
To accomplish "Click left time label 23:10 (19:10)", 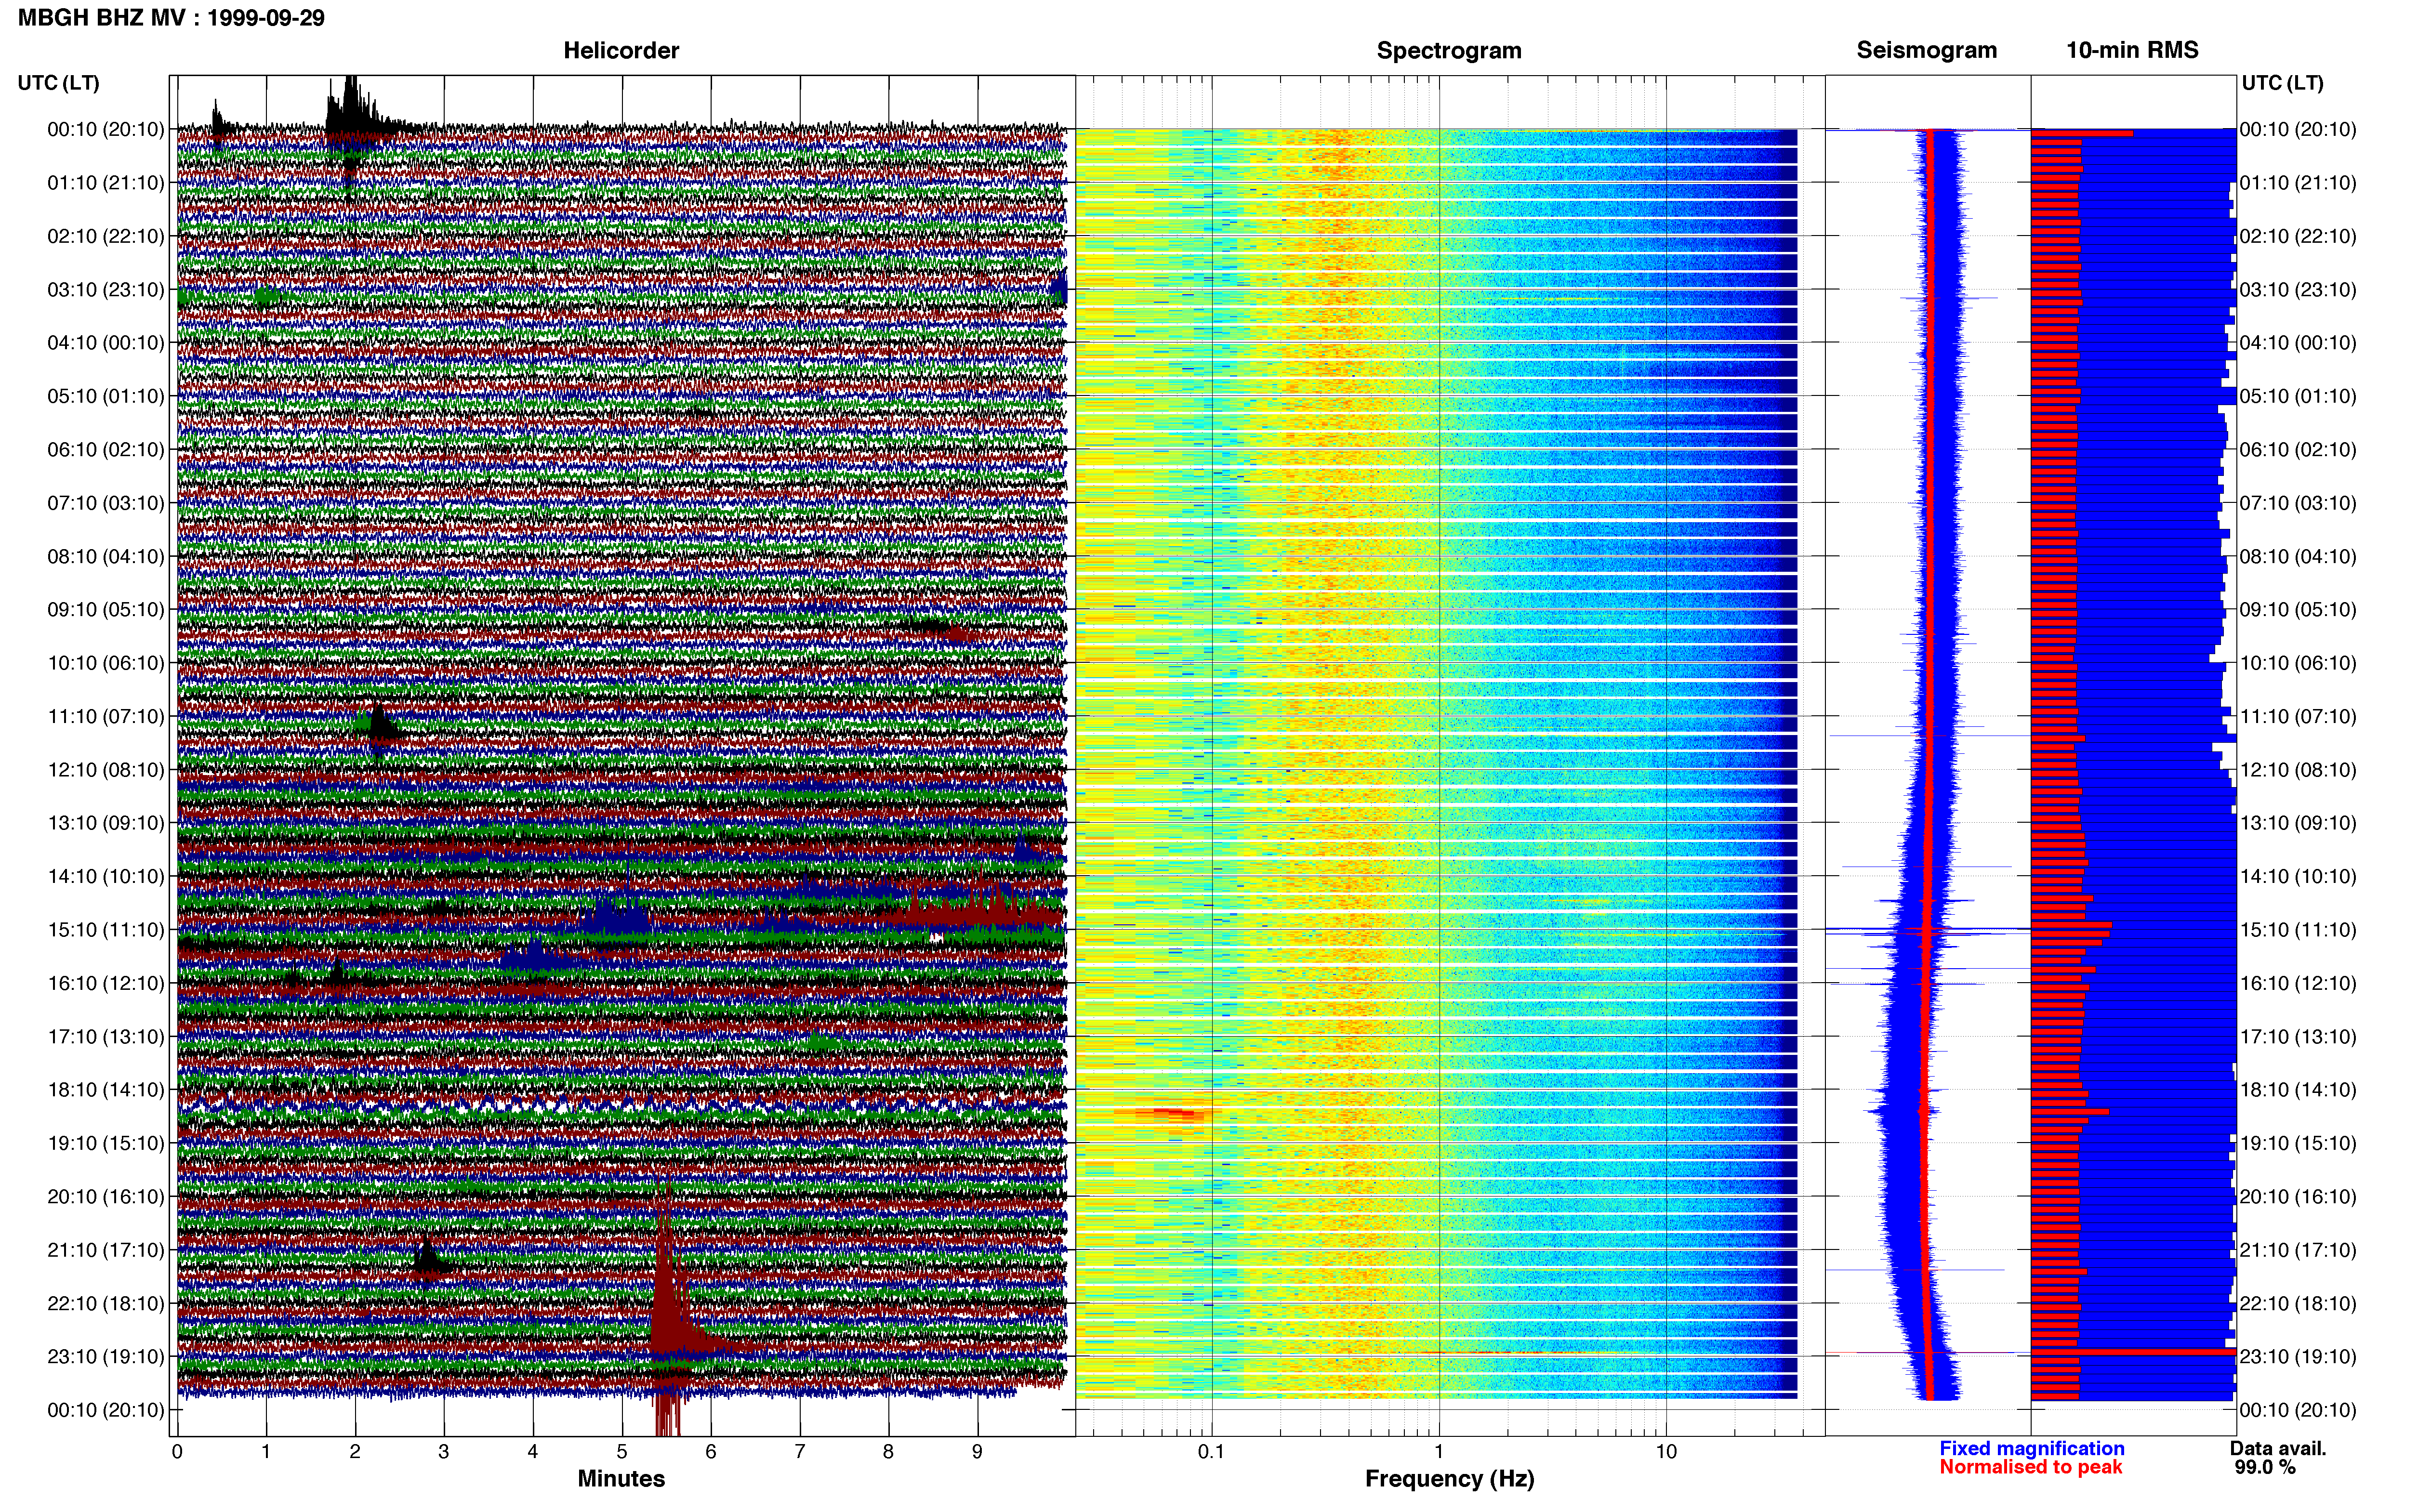I will (x=106, y=1356).
